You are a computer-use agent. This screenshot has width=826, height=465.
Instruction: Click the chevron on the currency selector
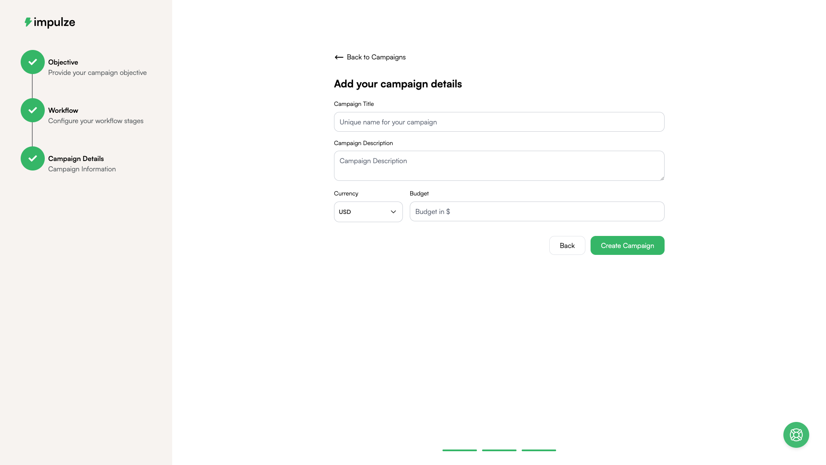tap(393, 212)
